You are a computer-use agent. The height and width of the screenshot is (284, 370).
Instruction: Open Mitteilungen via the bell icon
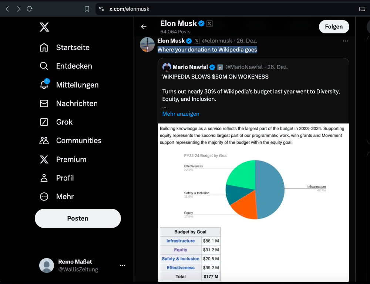(44, 85)
